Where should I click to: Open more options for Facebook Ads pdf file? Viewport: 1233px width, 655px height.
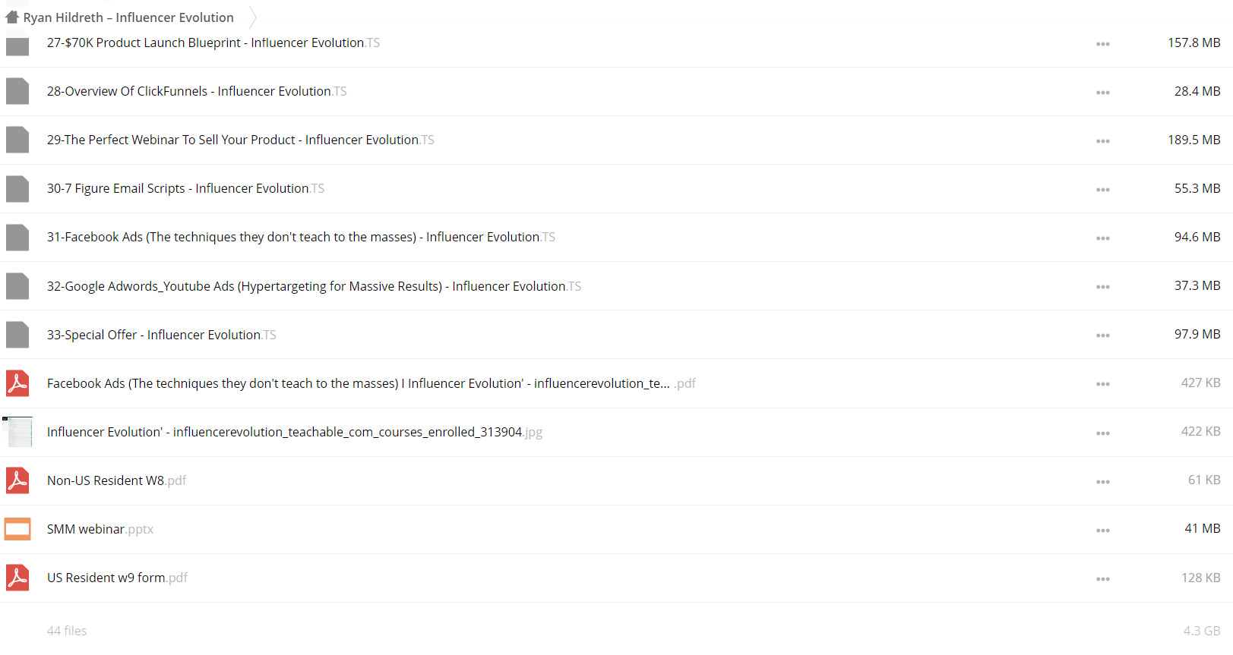coord(1103,384)
